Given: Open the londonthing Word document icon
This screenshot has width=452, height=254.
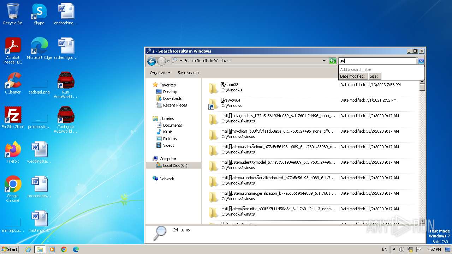Looking at the screenshot, I should click(65, 14).
